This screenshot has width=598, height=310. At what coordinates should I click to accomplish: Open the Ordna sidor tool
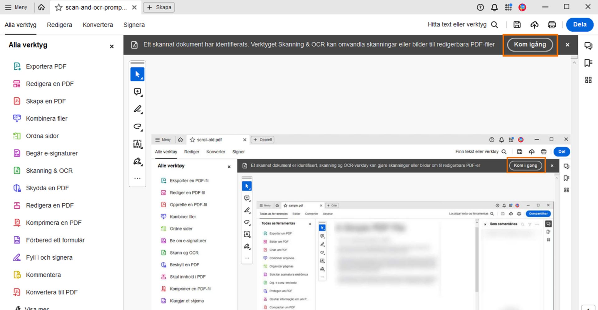click(36, 136)
